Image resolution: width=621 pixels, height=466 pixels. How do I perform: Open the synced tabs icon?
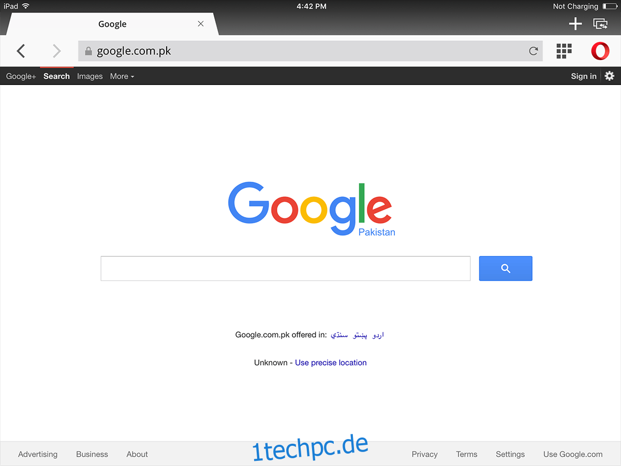600,24
